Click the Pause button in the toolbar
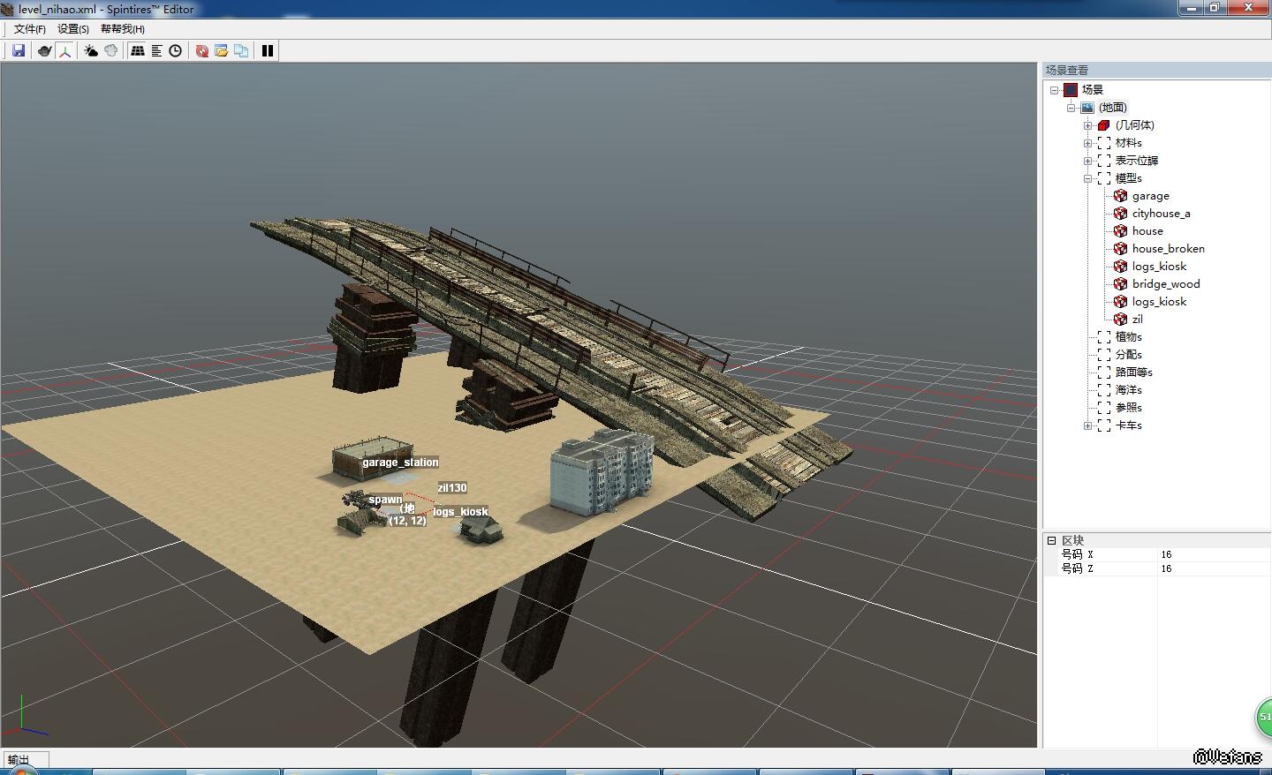The height and width of the screenshot is (775, 1272). click(267, 51)
